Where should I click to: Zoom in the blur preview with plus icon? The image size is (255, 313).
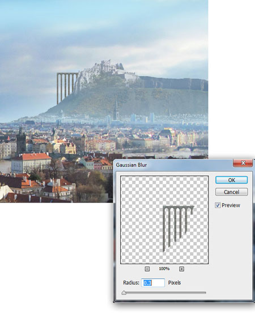(x=181, y=269)
